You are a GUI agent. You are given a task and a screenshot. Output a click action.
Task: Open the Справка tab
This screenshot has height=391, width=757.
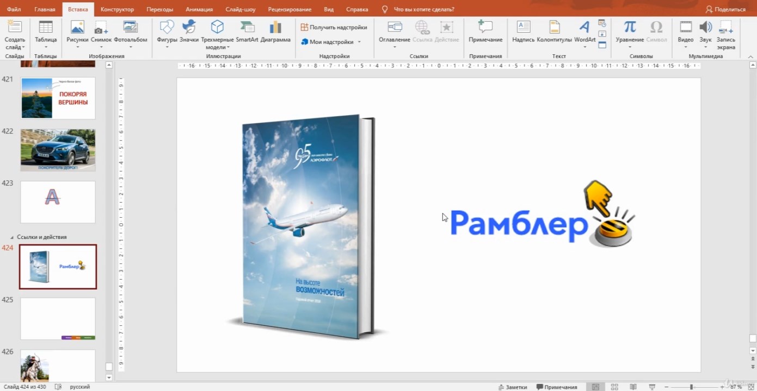click(357, 9)
